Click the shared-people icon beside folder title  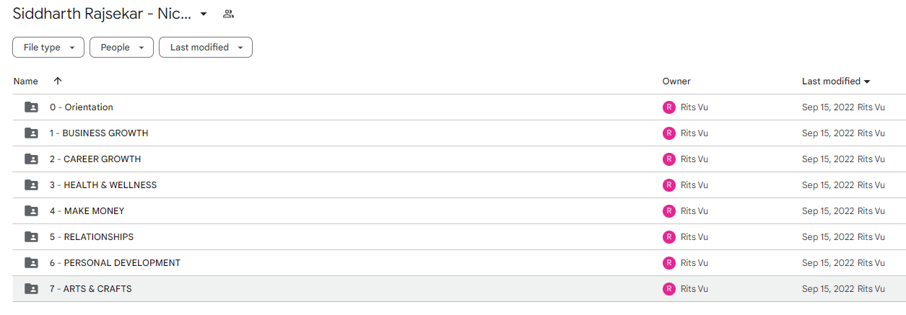point(228,14)
